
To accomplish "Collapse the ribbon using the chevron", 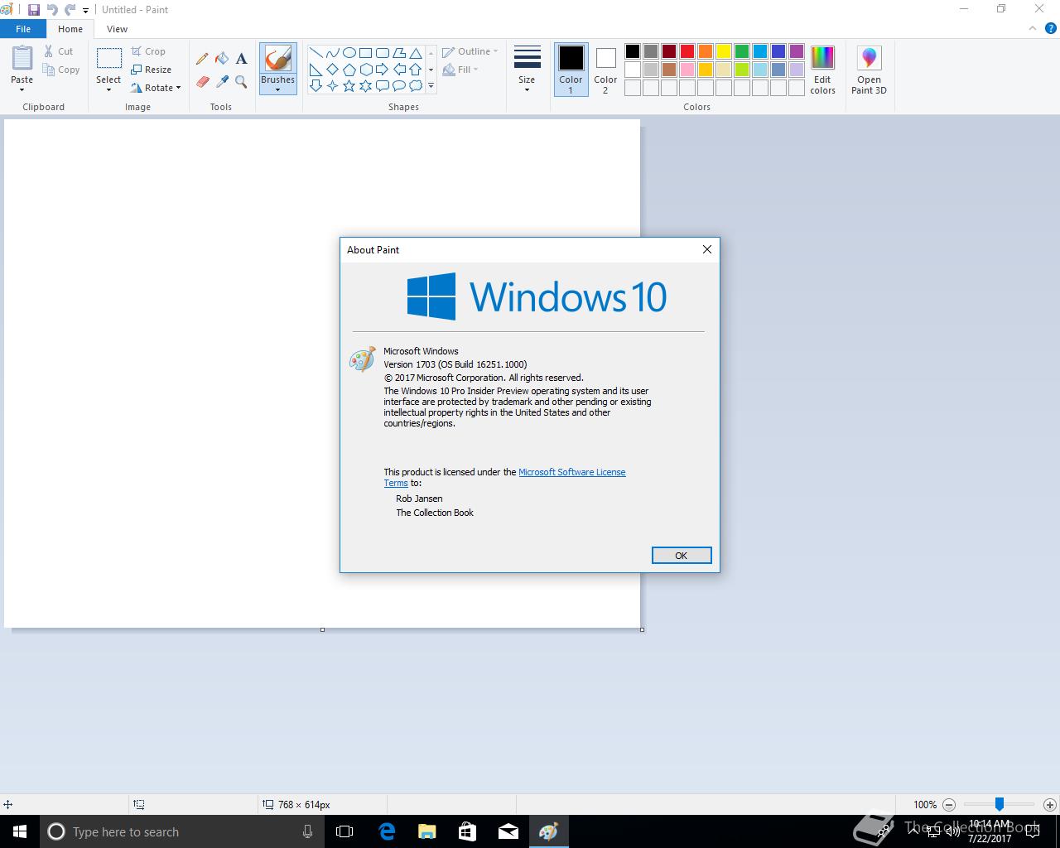I will pos(1032,28).
